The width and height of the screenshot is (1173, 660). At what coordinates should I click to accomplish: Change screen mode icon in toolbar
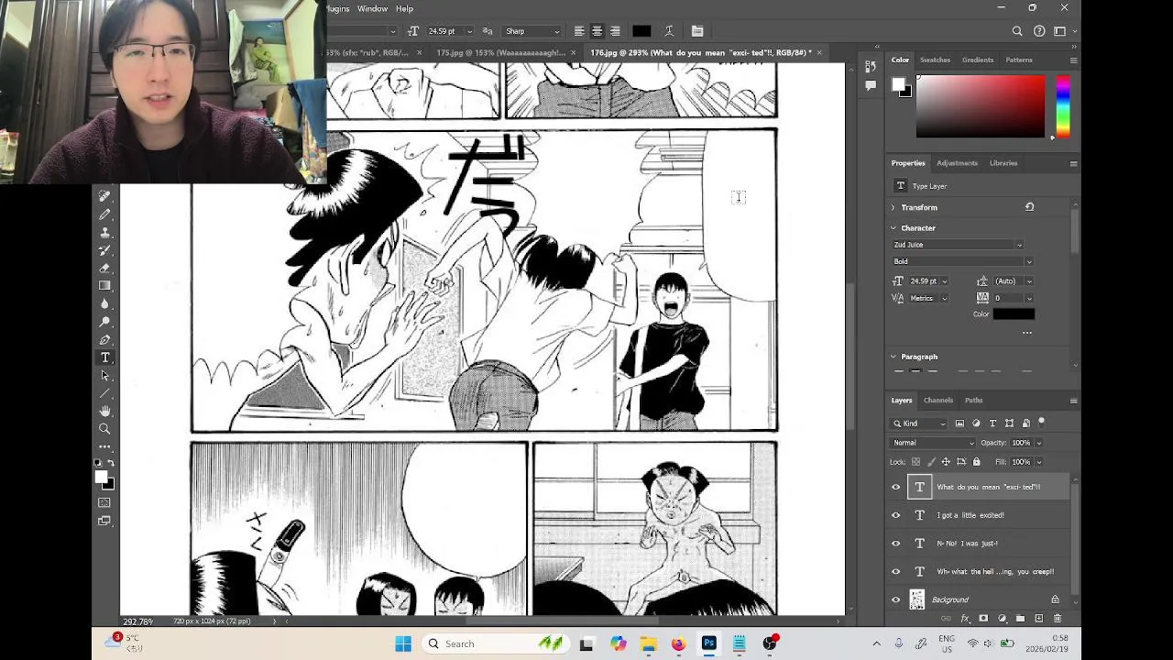click(104, 521)
